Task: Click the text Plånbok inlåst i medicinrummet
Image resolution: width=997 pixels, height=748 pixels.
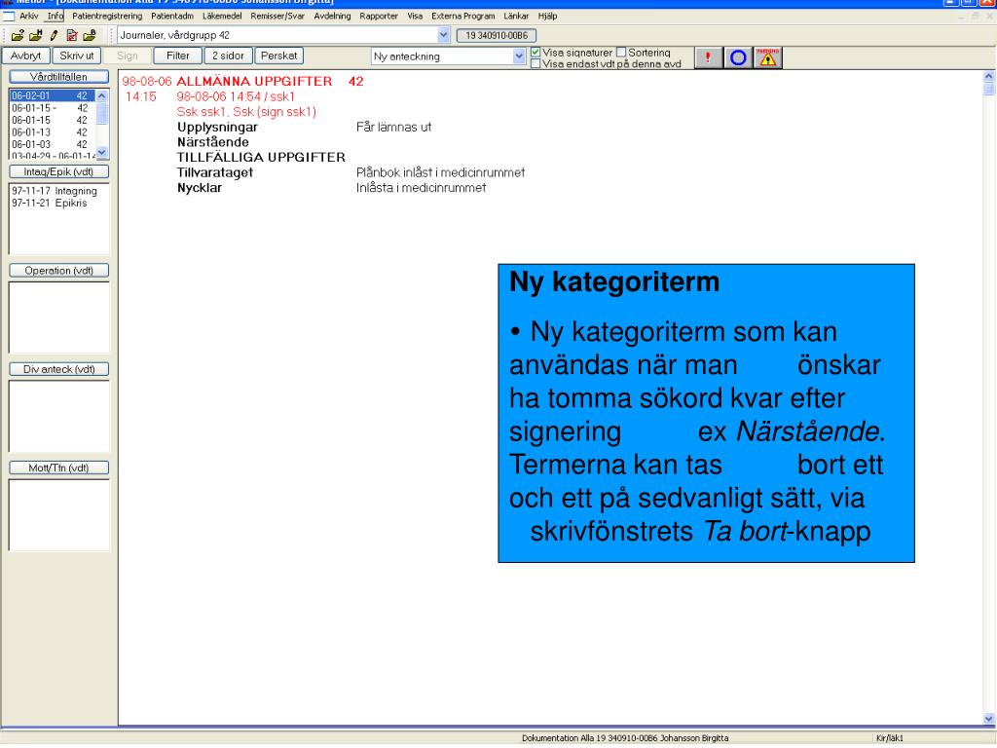Action: [441, 172]
